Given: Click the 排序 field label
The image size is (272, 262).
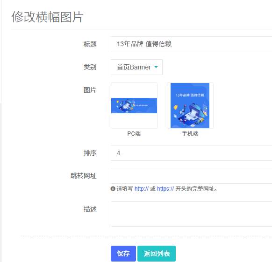Looking at the screenshot, I should (90, 153).
